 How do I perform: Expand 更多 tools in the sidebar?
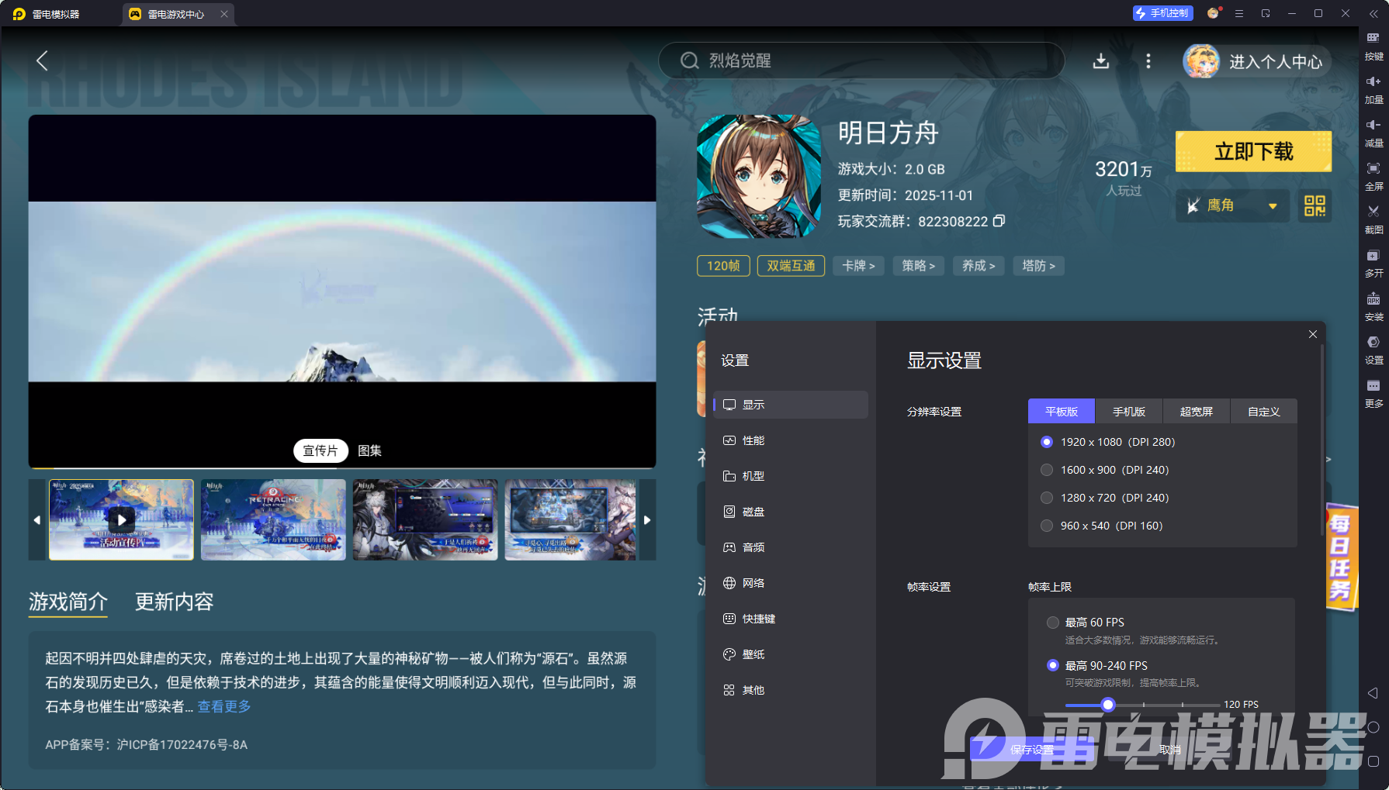tap(1373, 394)
